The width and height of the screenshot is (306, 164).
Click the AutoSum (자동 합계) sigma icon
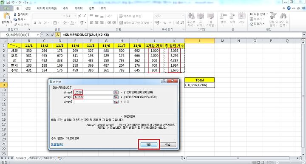251,14
